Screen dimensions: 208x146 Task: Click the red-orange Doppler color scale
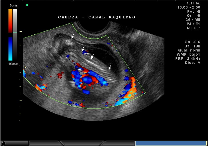(10, 21)
